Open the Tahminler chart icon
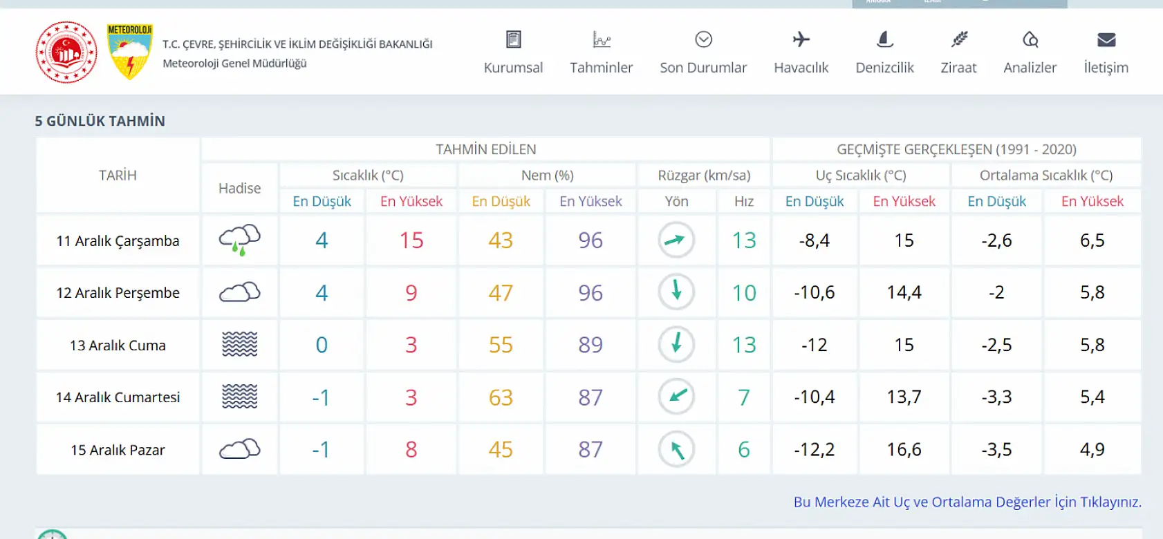The height and width of the screenshot is (539, 1163). click(x=602, y=39)
